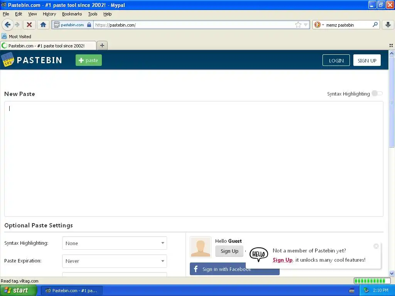Screen dimensions: 395x296
Task: Click the search magnifier icon
Action: pos(375,25)
